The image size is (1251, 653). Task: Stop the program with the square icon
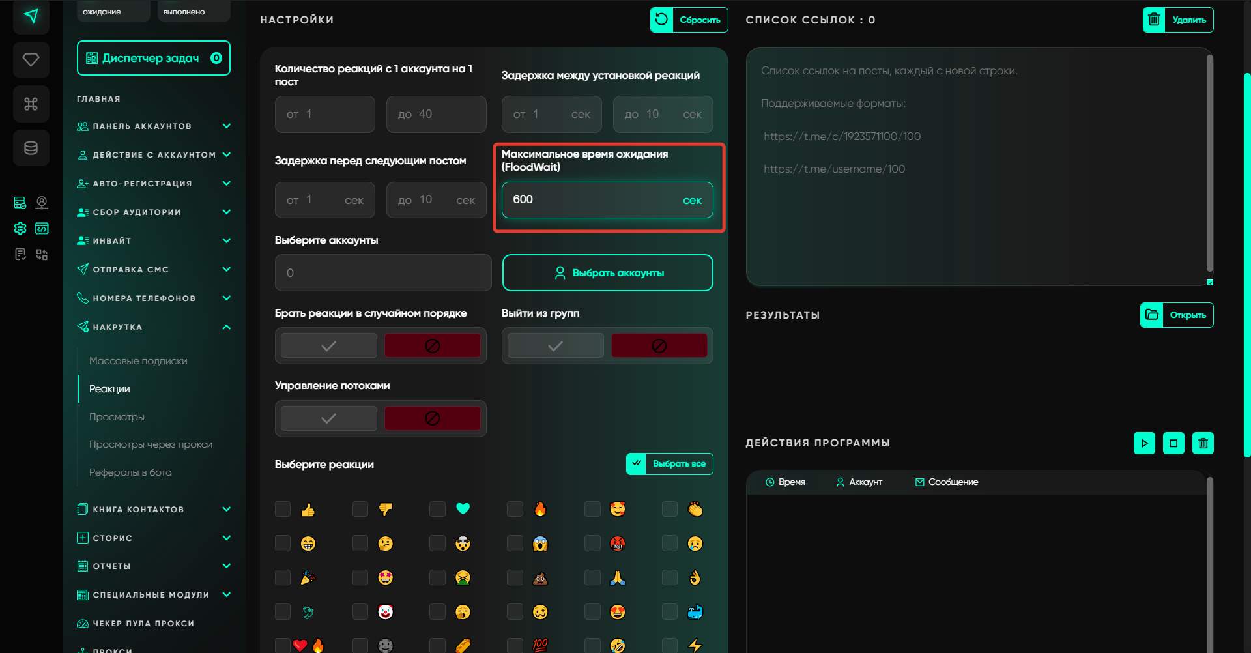click(x=1173, y=443)
